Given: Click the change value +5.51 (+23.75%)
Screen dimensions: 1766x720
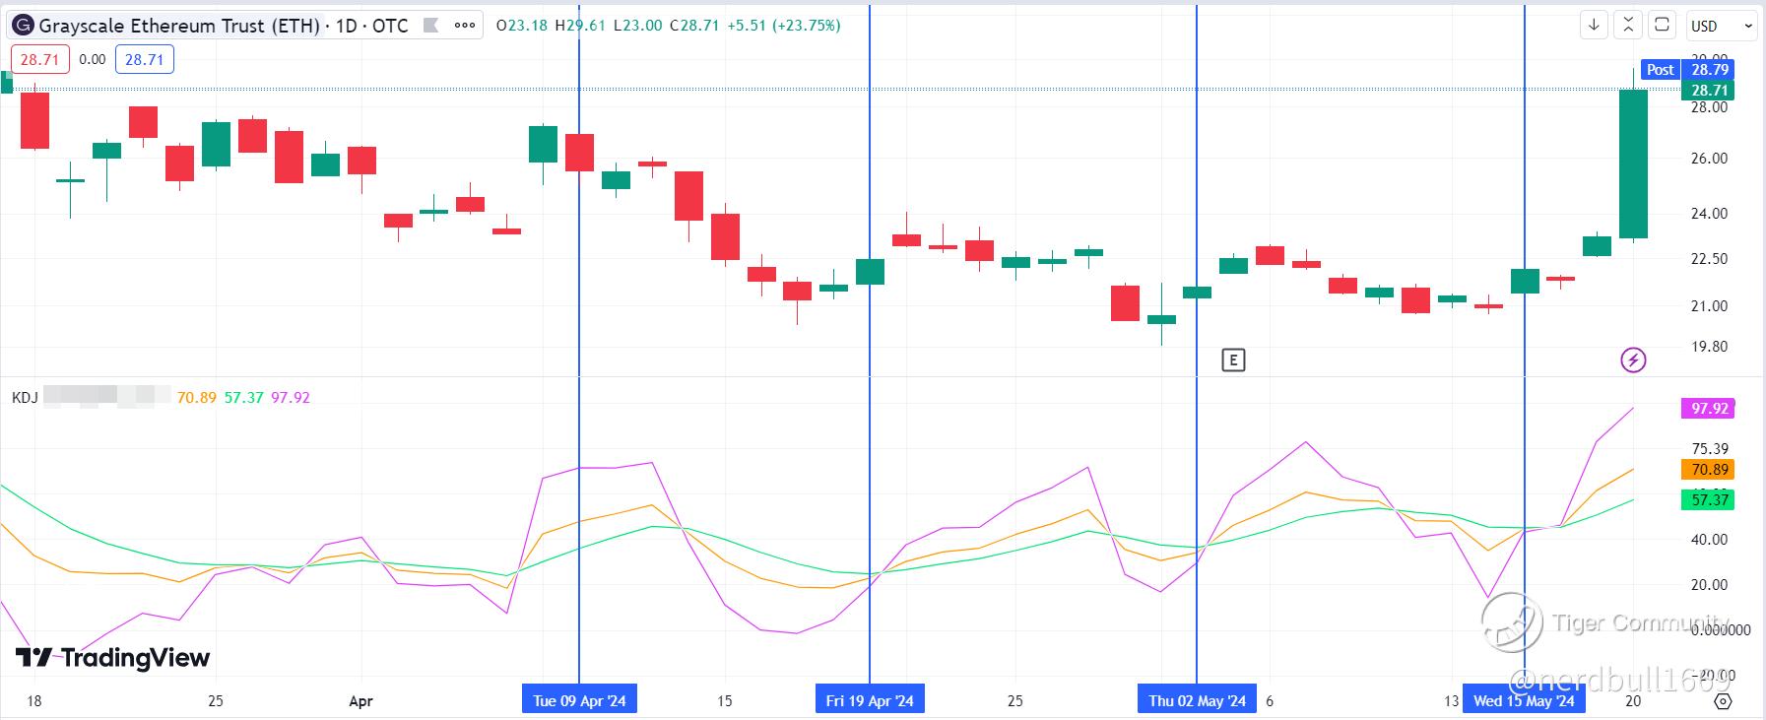Looking at the screenshot, I should 784,25.
